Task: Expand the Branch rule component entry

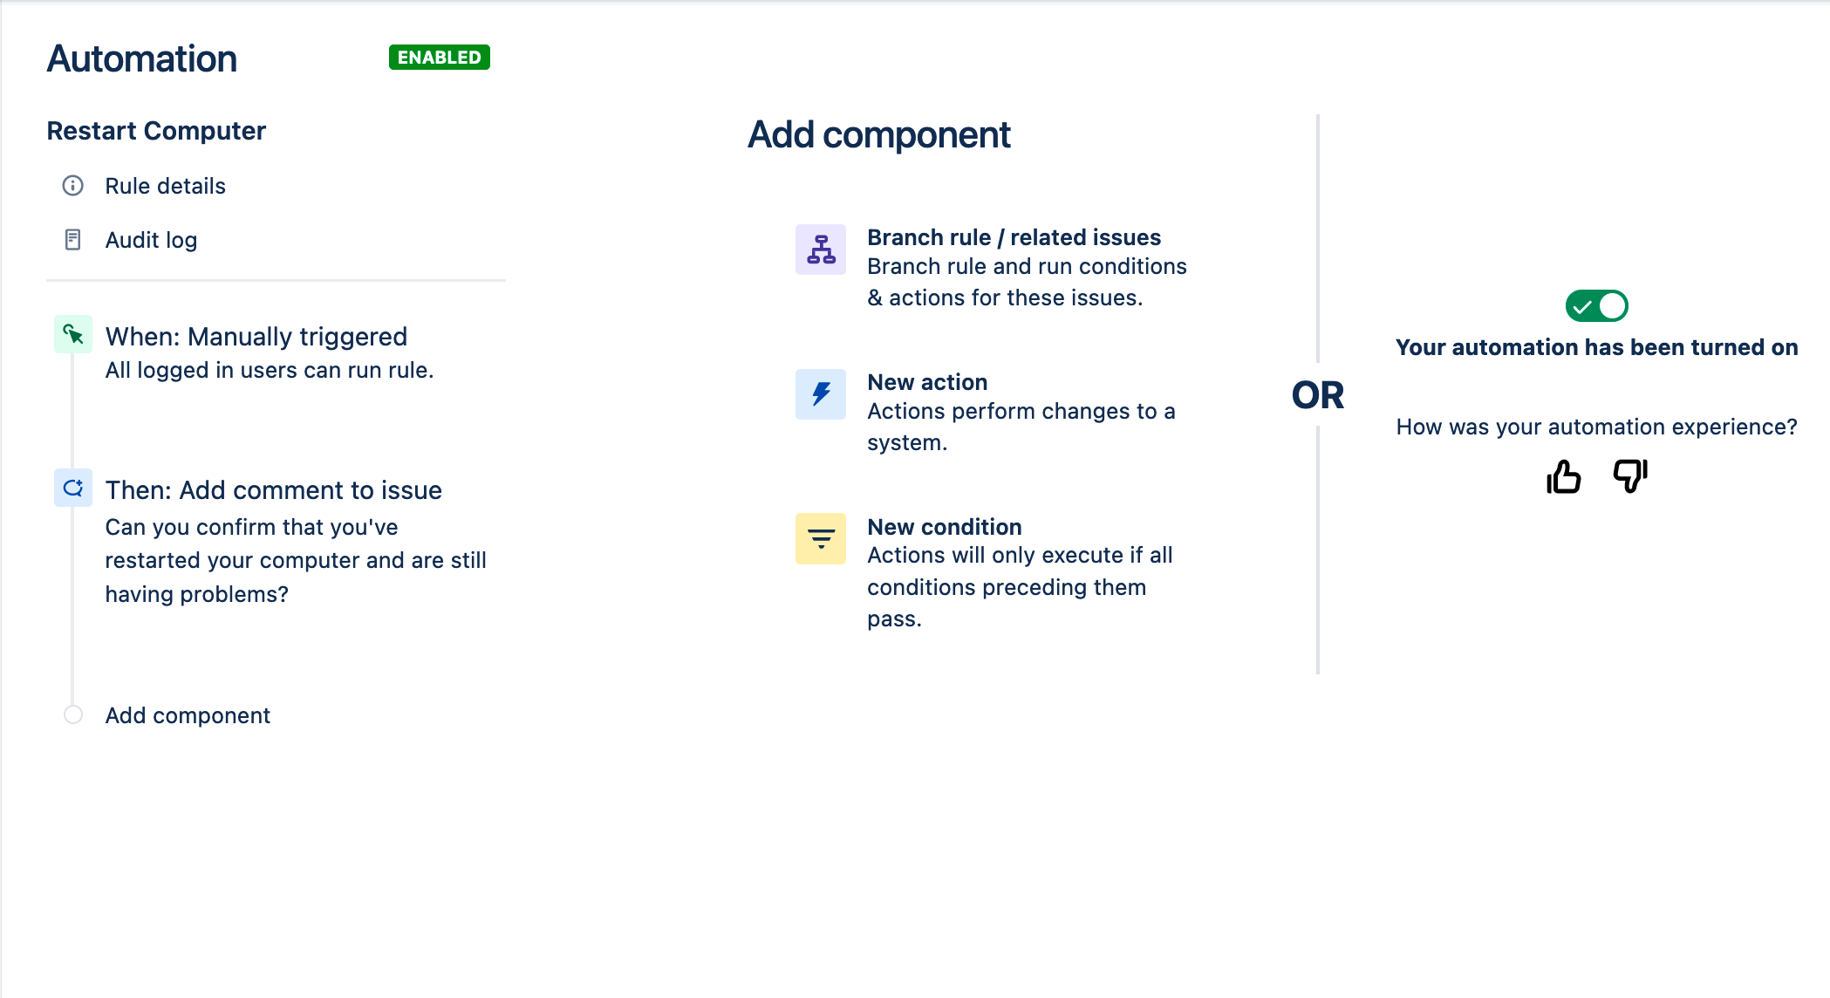Action: click(1013, 236)
